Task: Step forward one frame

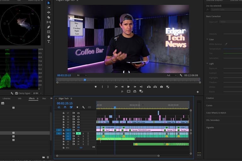Action: click(x=135, y=87)
